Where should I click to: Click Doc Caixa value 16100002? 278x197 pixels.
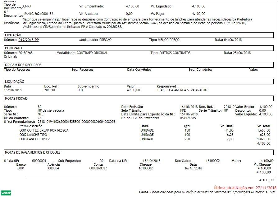click(213, 161)
